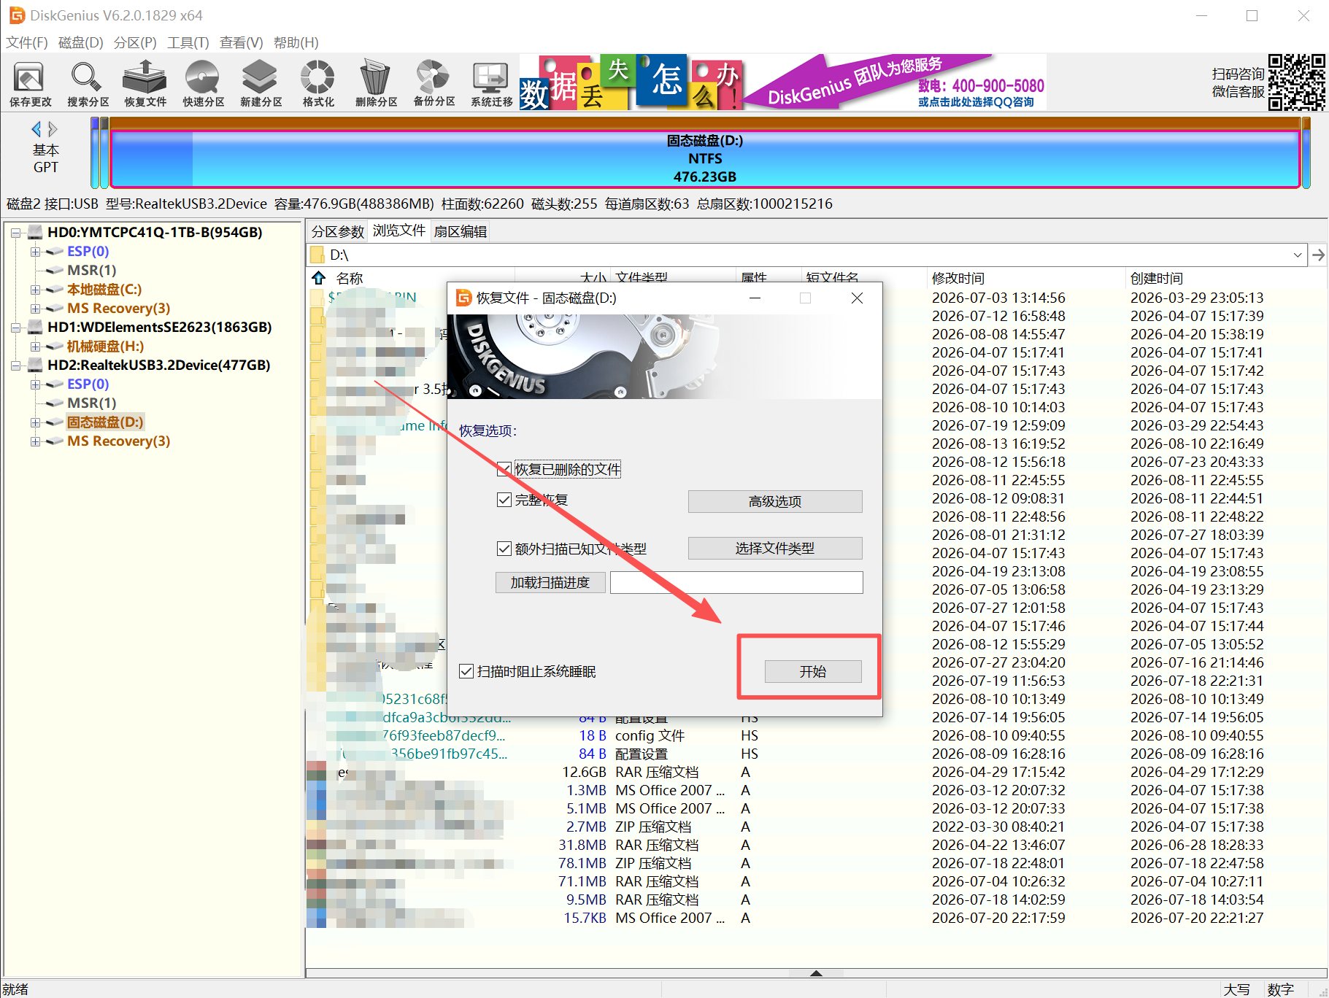Click the Delete Partition (删除分区) icon
Viewport: 1329px width, 998px height.
click(376, 83)
